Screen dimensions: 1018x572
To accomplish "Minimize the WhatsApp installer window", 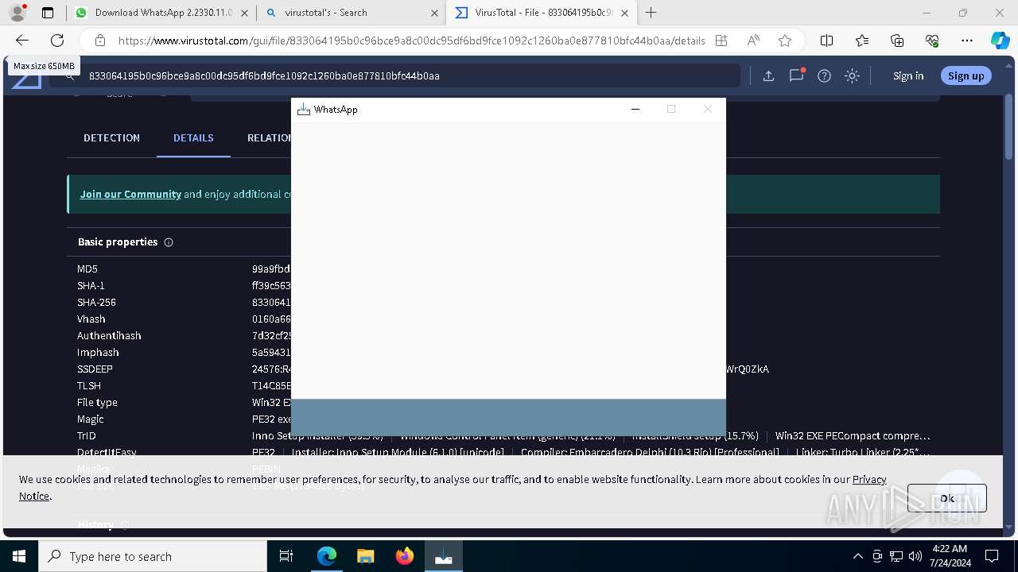I will [x=635, y=109].
